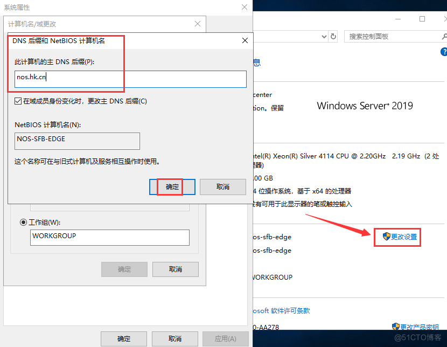
Task: Open the blue help question mark icon
Action: 444,52
